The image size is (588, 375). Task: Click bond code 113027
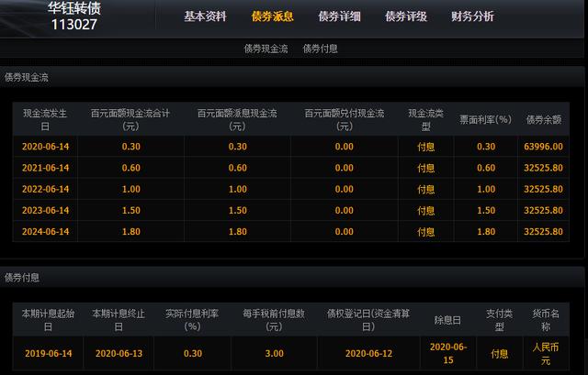pos(74,25)
